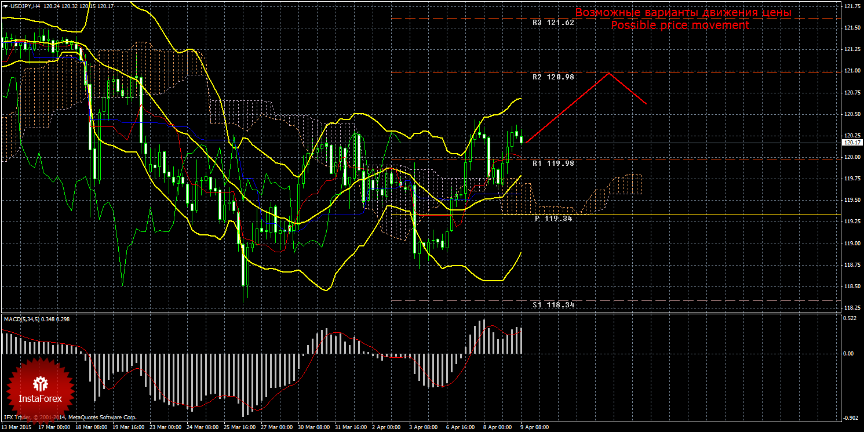Click the USDJPY,H4 symbol title
The width and height of the screenshot is (864, 432).
click(x=24, y=6)
